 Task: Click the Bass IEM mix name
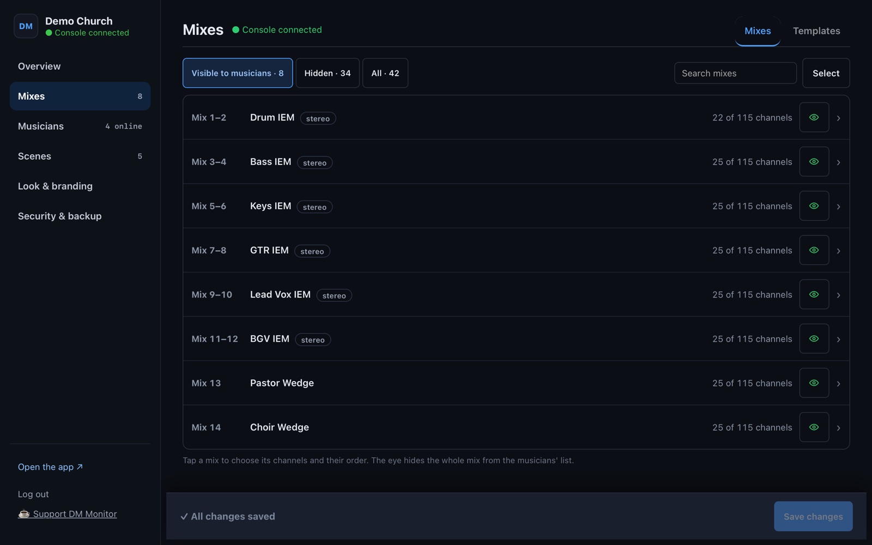coord(270,161)
